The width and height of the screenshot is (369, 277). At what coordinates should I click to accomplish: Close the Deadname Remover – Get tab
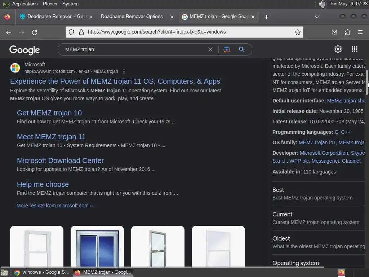(91, 17)
